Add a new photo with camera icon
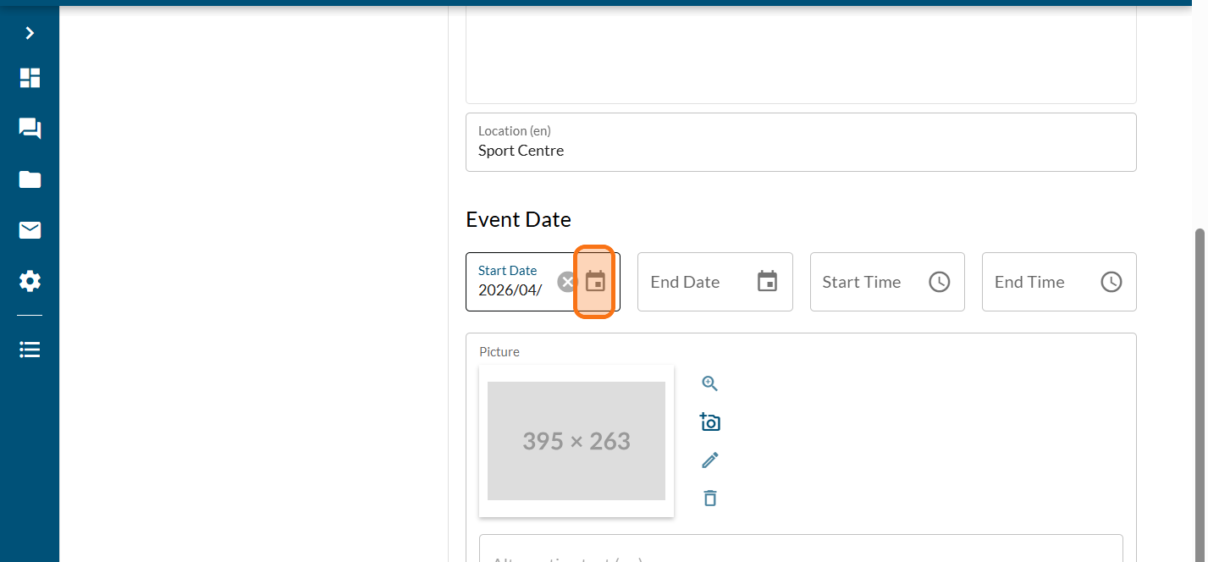This screenshot has height=562, width=1208. coord(709,421)
